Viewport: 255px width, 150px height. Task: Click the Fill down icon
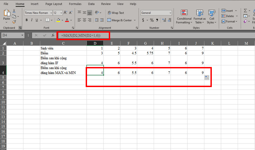[x=245, y=16]
